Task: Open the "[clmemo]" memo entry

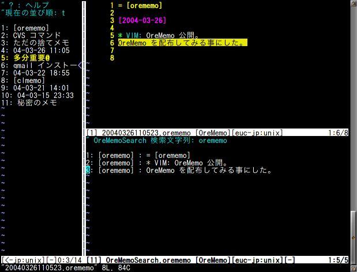Action: 29,81
